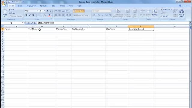Open the Customize Quick Access Toolbar dropdown
This screenshot has width=192, height=108.
[23, 2]
